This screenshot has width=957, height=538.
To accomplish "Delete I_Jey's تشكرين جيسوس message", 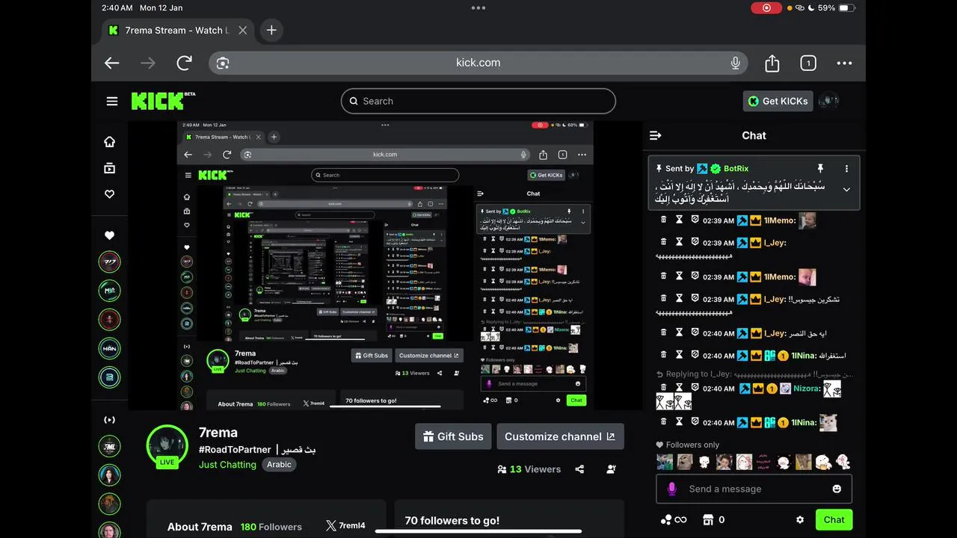I will click(x=663, y=298).
